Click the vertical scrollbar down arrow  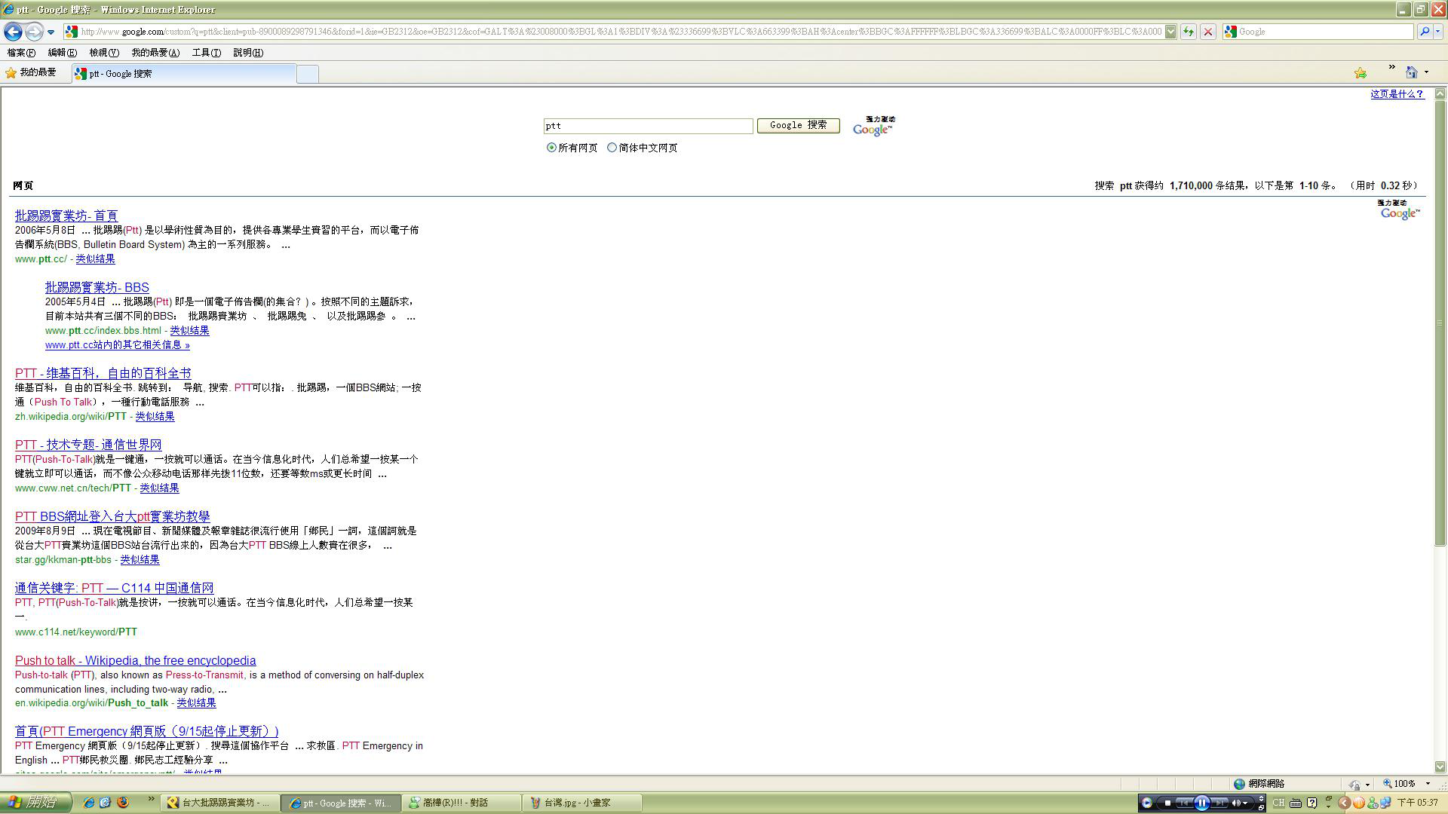tap(1440, 767)
